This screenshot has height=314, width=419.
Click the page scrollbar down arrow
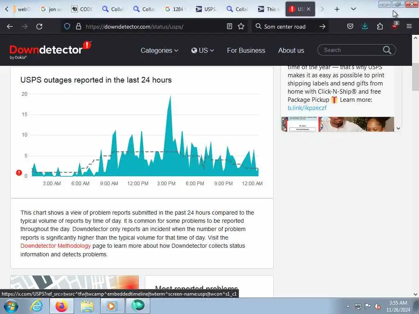(415, 294)
